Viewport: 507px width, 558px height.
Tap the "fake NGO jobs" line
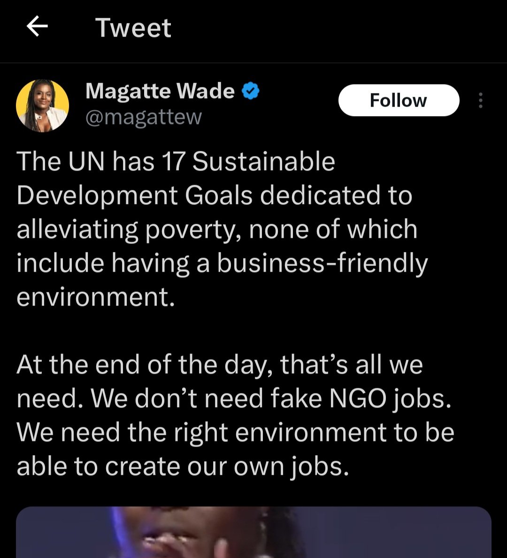[234, 399]
